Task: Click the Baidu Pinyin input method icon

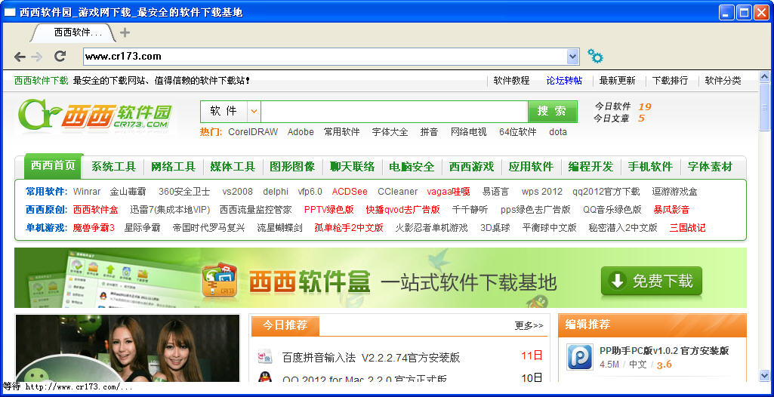Action: point(265,356)
